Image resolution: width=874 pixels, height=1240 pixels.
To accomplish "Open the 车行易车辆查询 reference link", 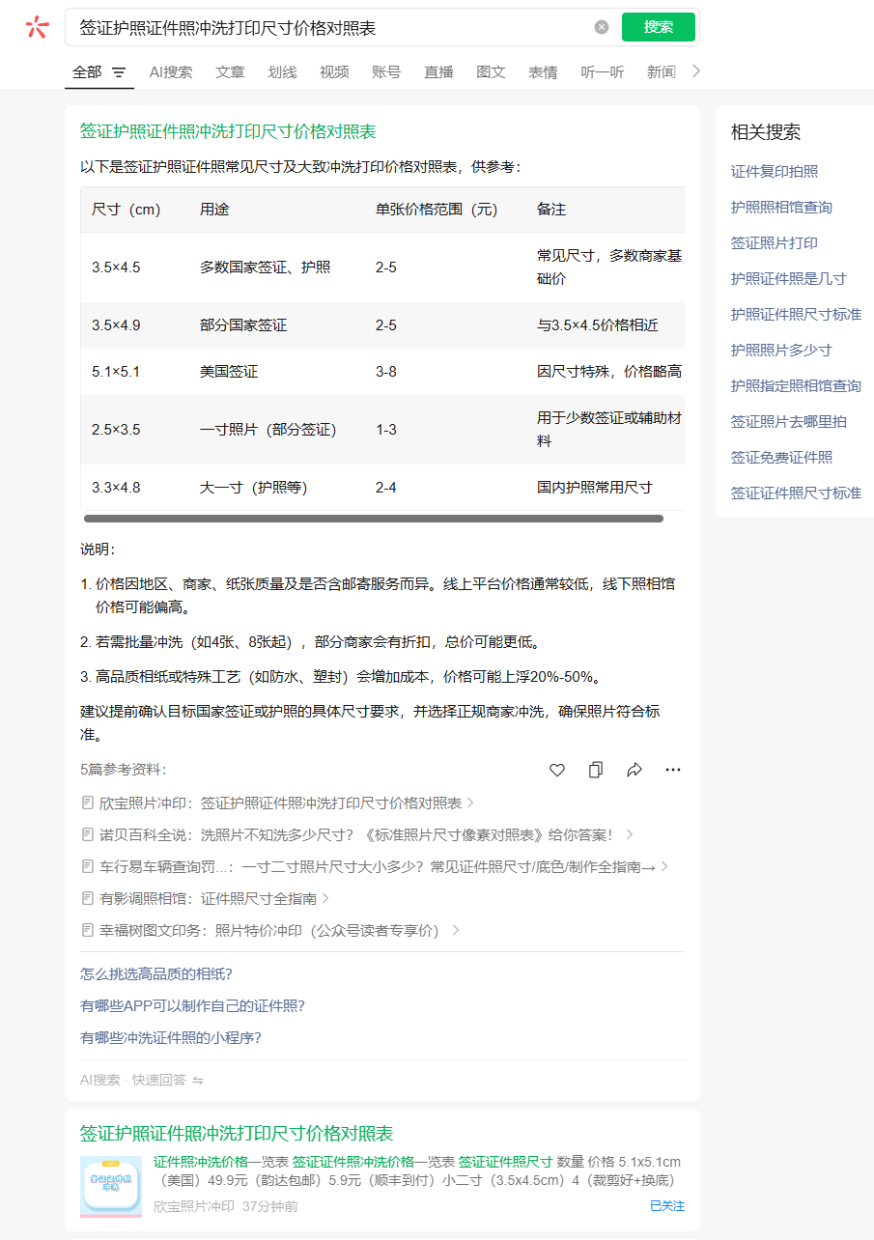I will coord(378,866).
